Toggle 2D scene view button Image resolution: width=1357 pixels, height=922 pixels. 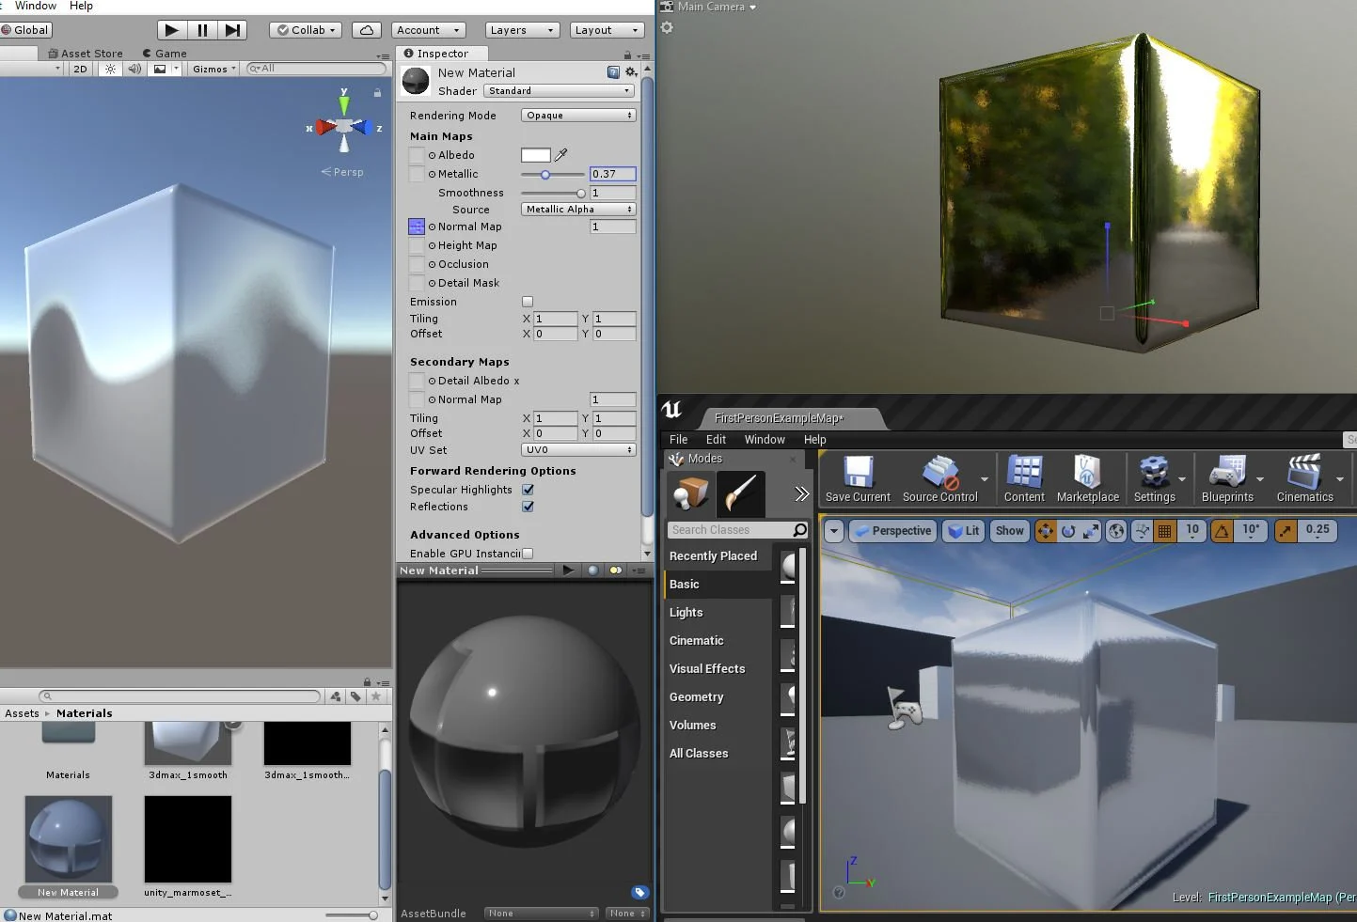pyautogui.click(x=80, y=69)
